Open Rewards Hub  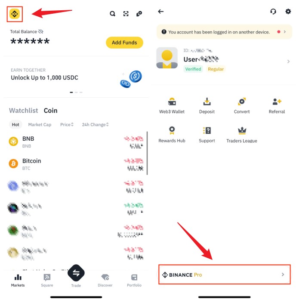172,135
